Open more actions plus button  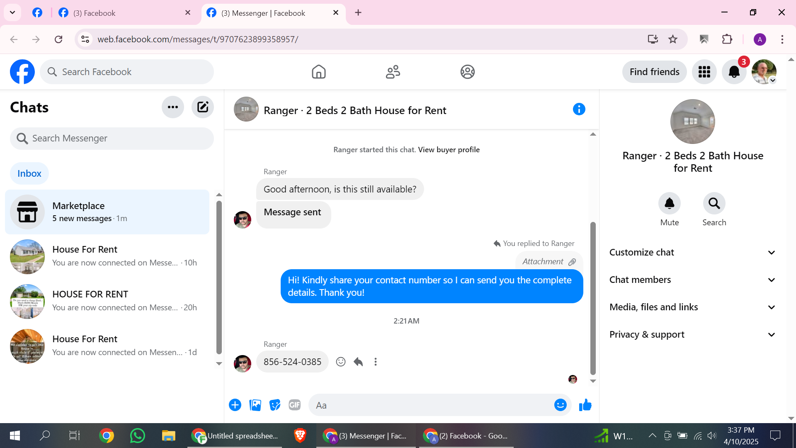point(235,405)
